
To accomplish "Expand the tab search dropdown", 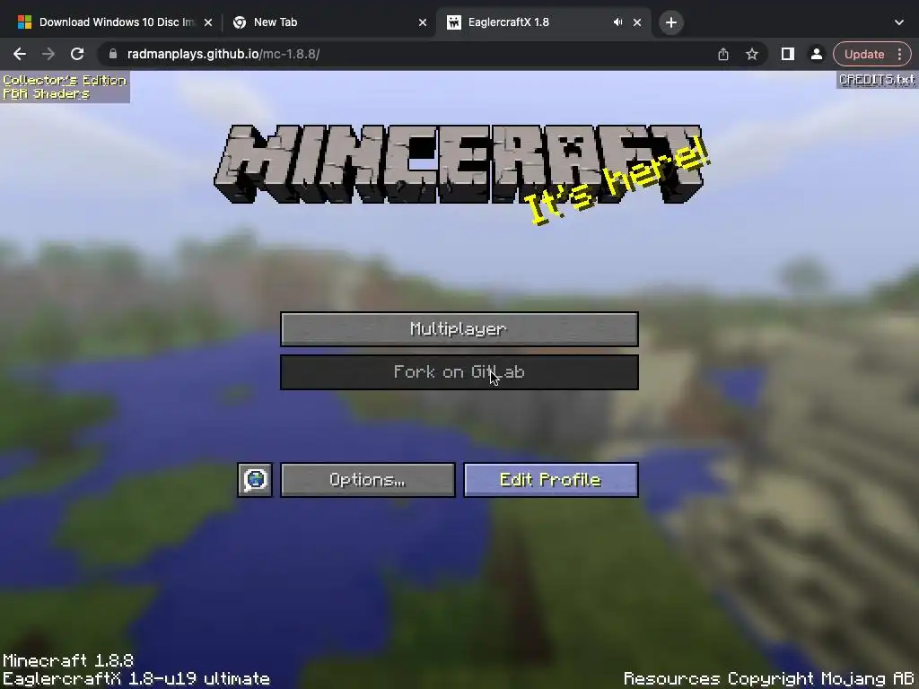I will click(899, 22).
